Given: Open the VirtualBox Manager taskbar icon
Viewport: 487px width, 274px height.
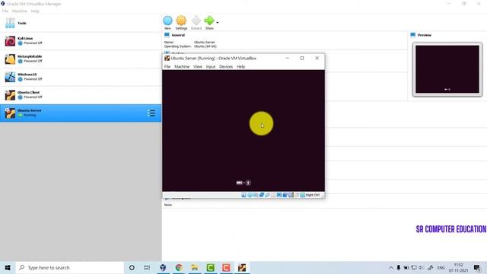Looking at the screenshot, I should click(x=163, y=267).
